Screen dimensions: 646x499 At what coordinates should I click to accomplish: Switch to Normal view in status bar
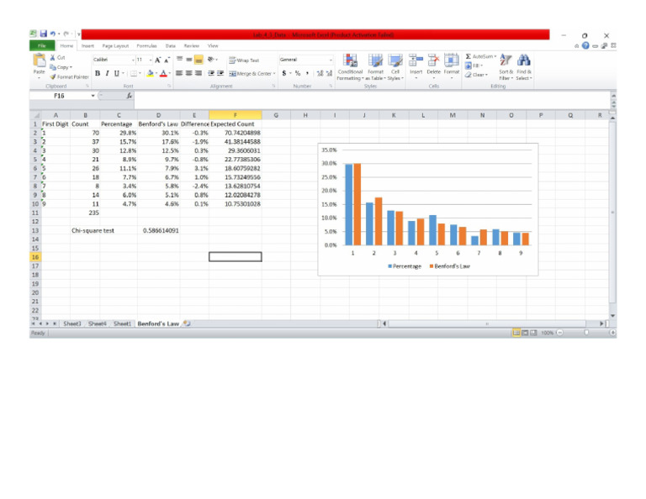[x=516, y=333]
